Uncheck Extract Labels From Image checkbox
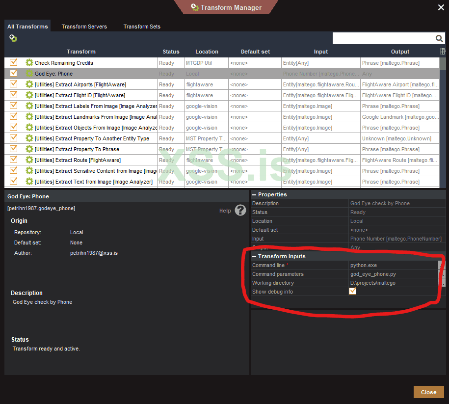This screenshot has height=404, width=449. click(x=13, y=106)
